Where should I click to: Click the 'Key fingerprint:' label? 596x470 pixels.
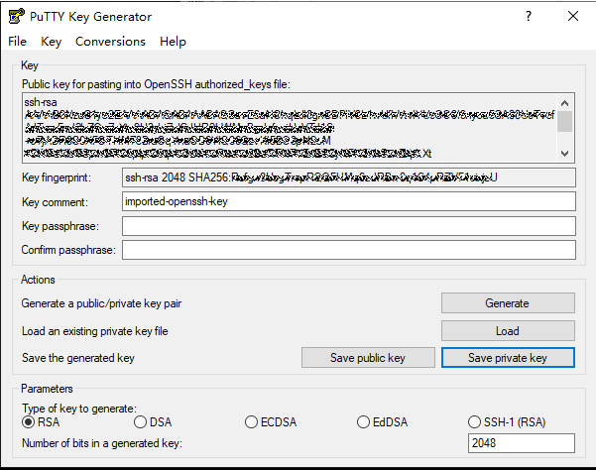57,177
